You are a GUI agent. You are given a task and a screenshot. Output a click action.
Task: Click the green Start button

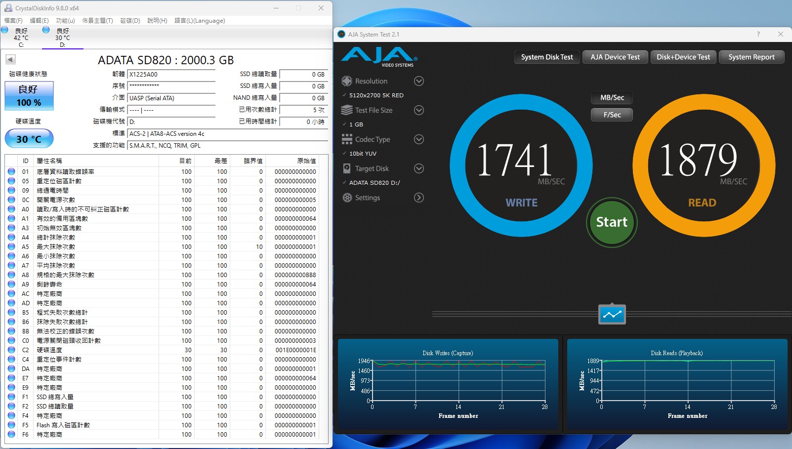[x=612, y=222]
